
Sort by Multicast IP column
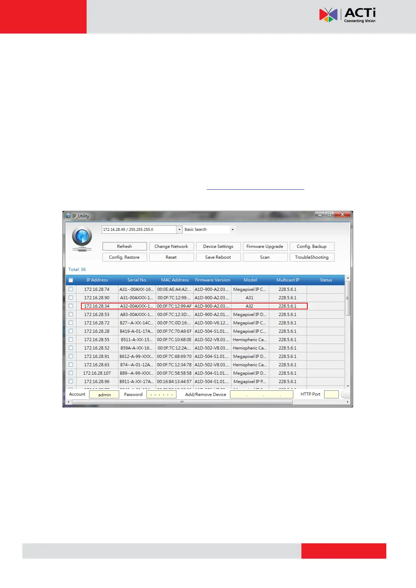point(288,280)
